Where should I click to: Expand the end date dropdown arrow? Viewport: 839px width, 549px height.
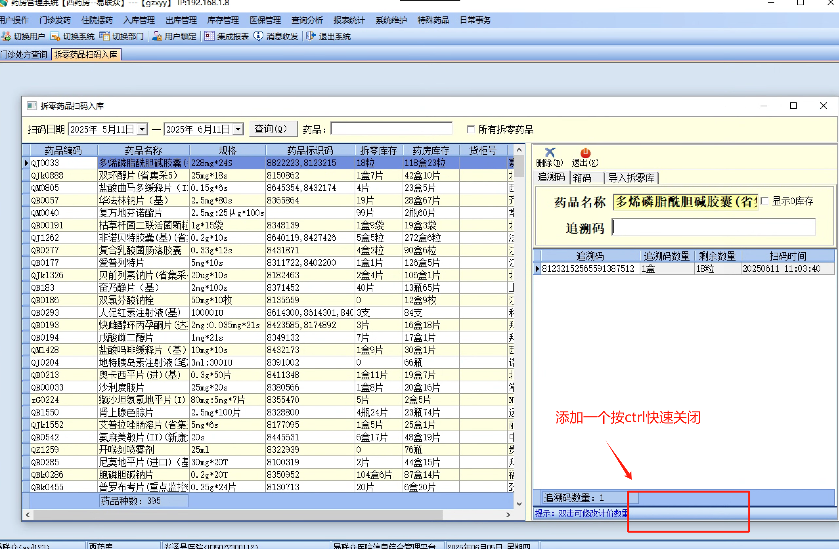pyautogui.click(x=238, y=129)
